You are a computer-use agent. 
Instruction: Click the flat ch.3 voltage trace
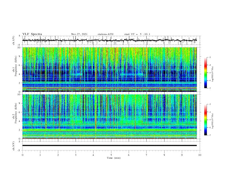tap(109, 146)
